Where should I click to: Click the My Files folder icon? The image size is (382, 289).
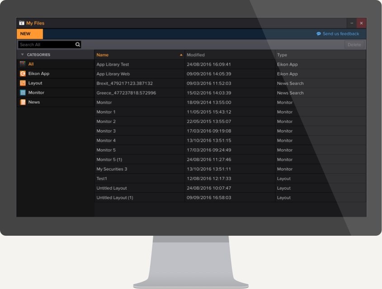(x=21, y=23)
